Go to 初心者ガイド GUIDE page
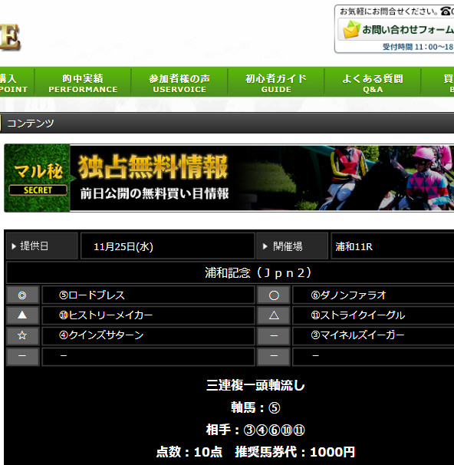This screenshot has width=454, height=465. pyautogui.click(x=276, y=82)
